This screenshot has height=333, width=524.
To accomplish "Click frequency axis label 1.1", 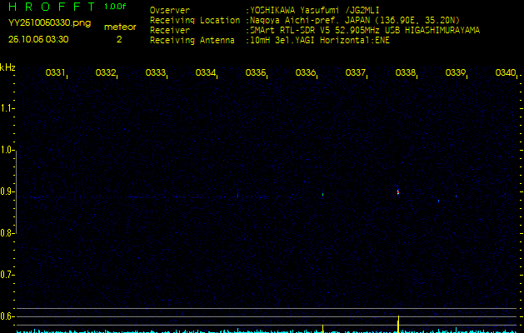I will coord(6,108).
